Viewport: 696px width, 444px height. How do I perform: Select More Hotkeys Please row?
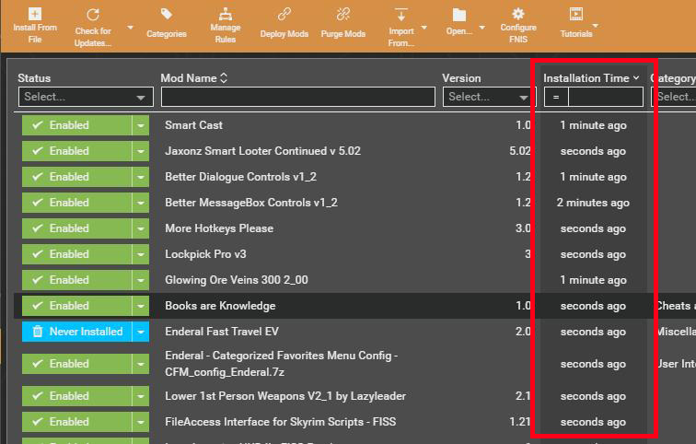click(219, 228)
